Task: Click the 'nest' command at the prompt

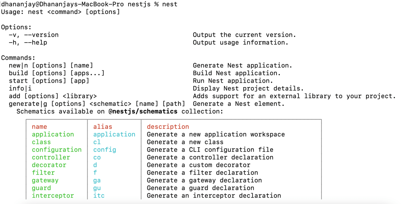Action: coord(170,4)
